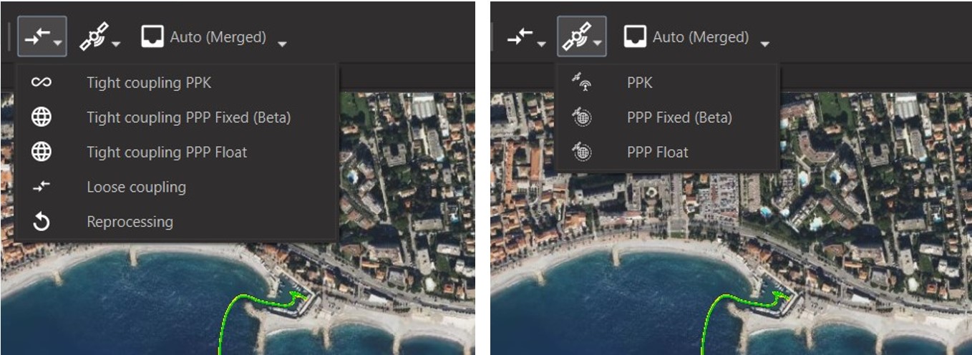The height and width of the screenshot is (355, 972).
Task: Click globe icon beside Tight coupling PPP Fixed
Action: pyautogui.click(x=42, y=117)
